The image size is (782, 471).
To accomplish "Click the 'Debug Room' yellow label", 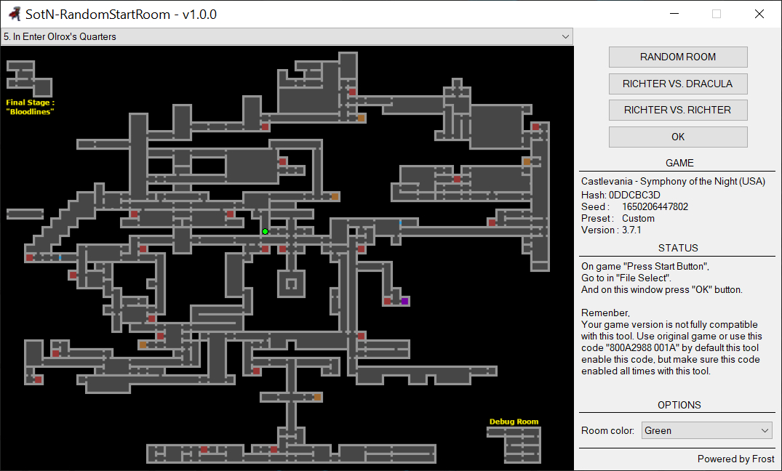I will [514, 422].
